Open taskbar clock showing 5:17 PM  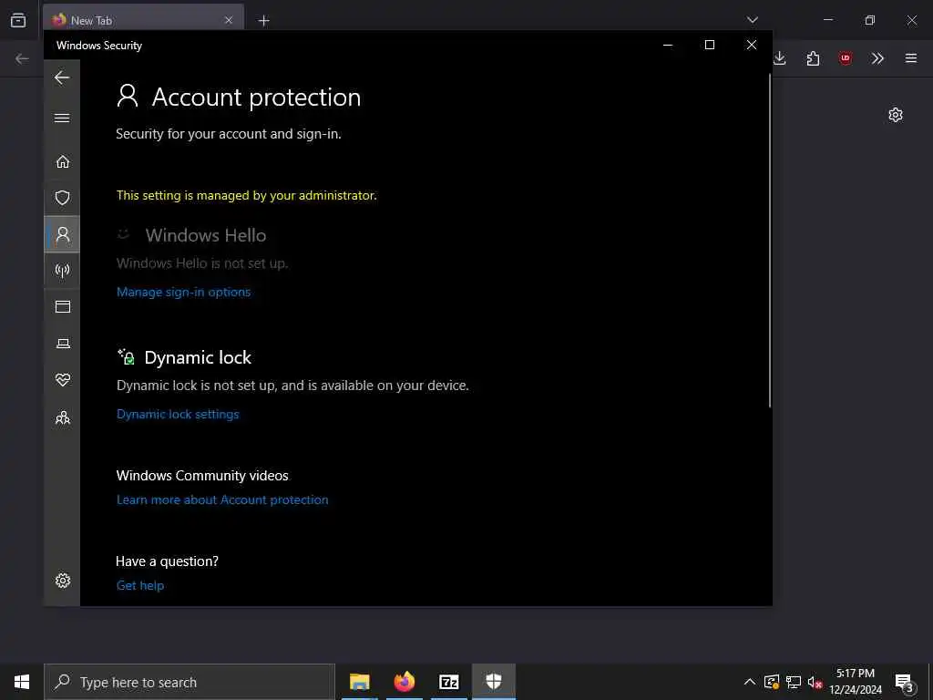[855, 682]
